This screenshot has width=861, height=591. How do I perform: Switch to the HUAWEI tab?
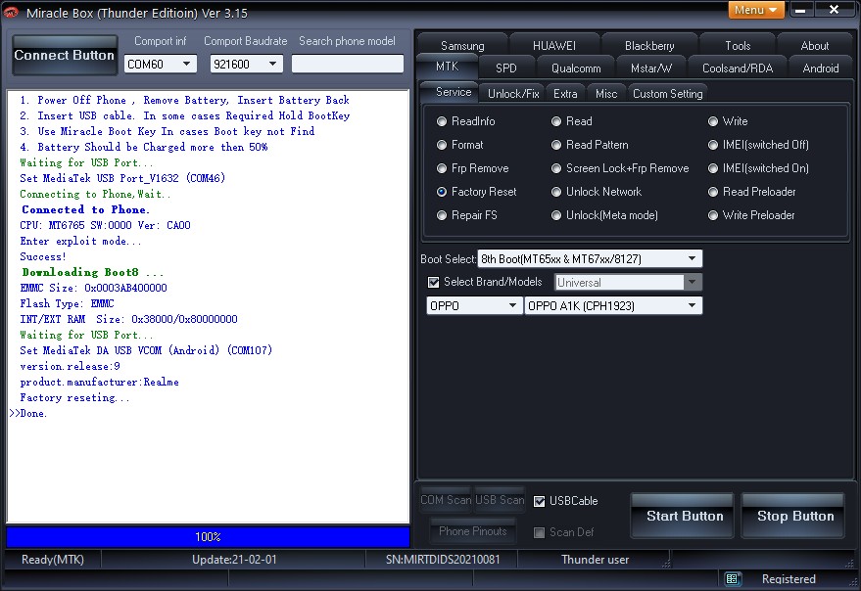click(554, 46)
